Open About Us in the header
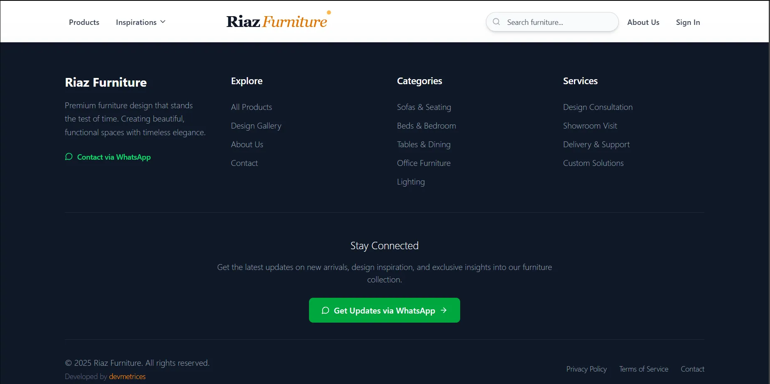 pos(643,22)
